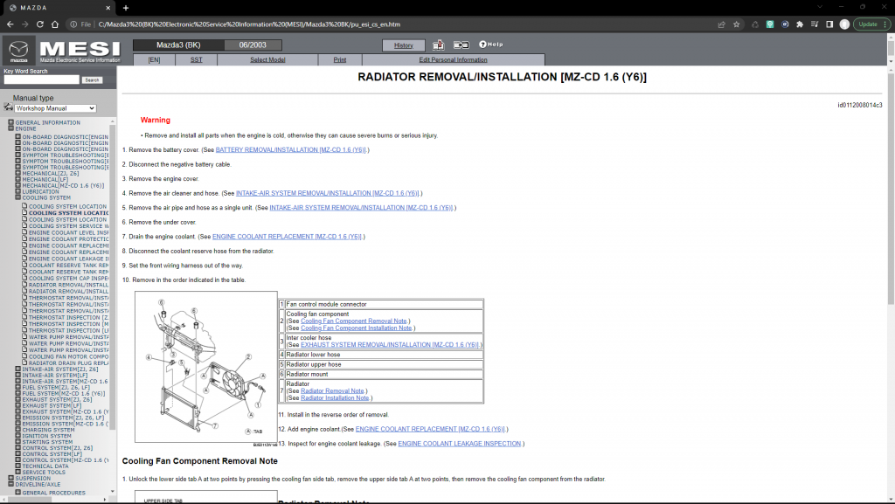Screen dimensions: 895x504
Task: Expand the SUSPENSION tree node
Action: (11, 478)
